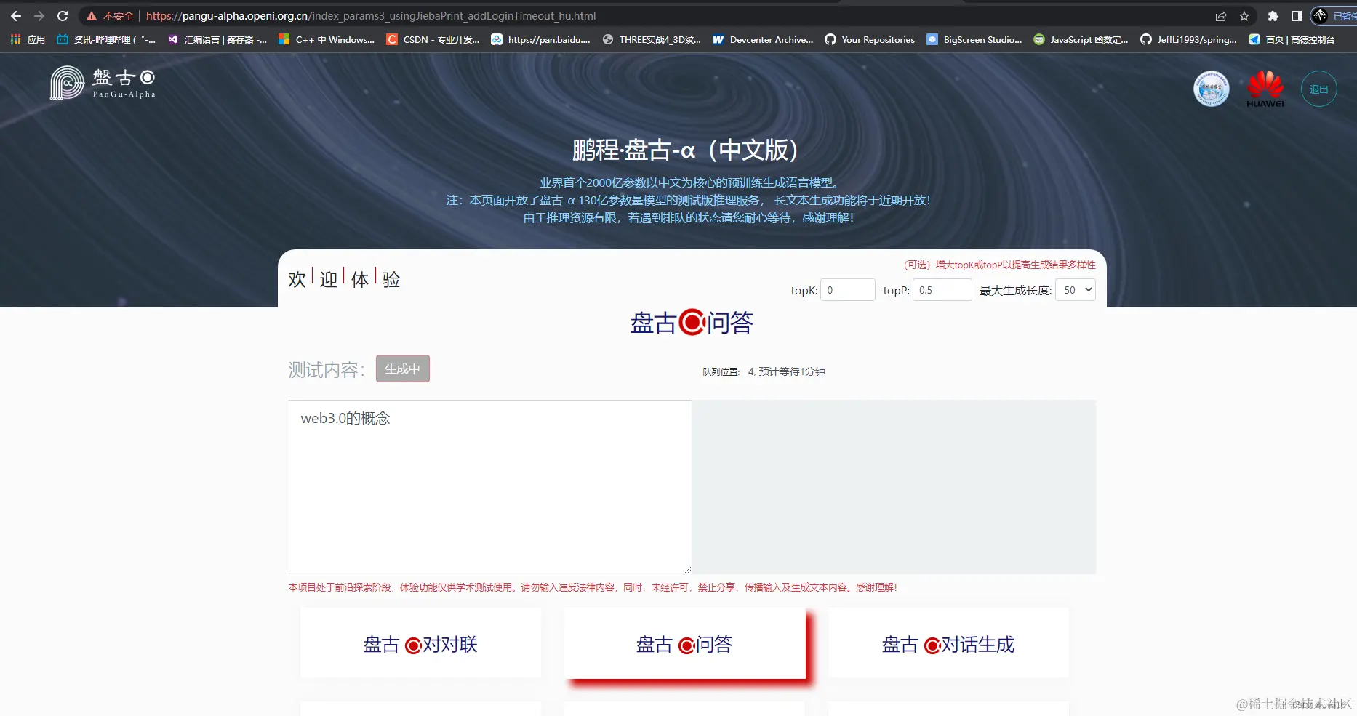Click the topP input field
The height and width of the screenshot is (716, 1357).
[x=942, y=289]
